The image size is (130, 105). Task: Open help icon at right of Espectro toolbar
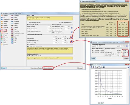click(128, 67)
